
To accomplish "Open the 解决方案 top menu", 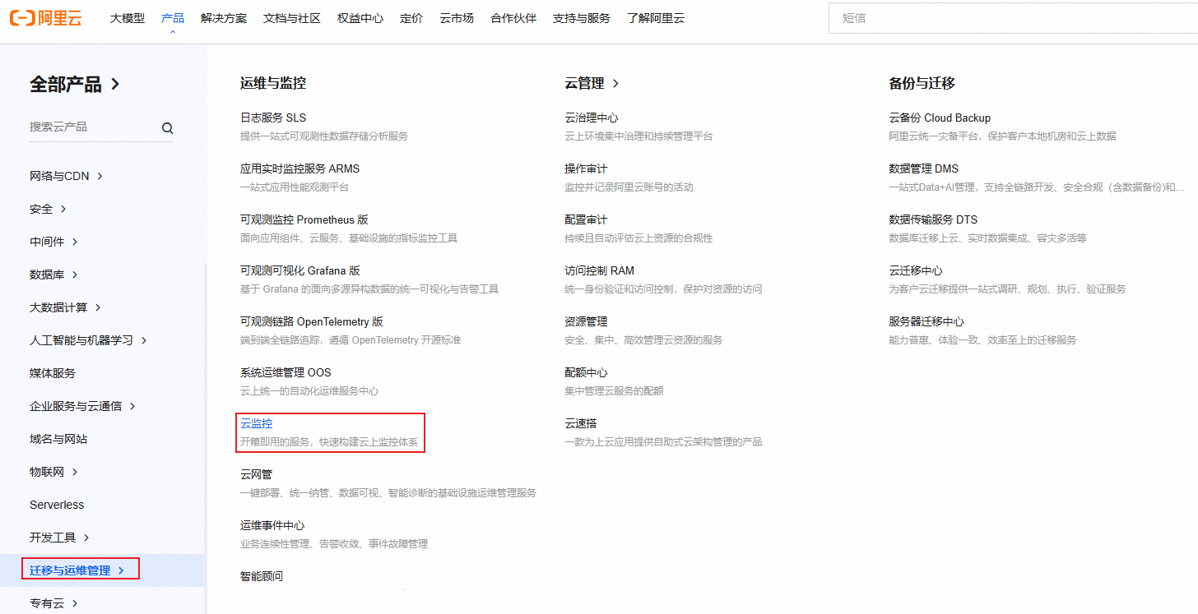I will tap(224, 18).
